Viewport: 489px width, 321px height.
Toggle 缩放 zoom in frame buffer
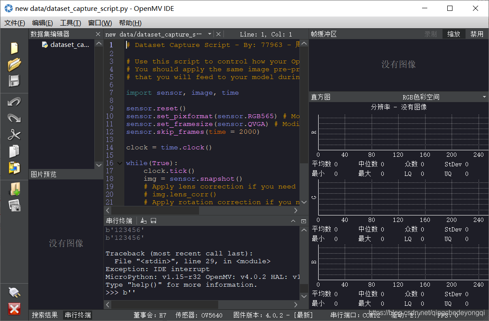point(454,34)
